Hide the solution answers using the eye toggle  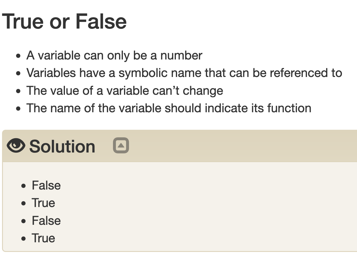[16, 145]
